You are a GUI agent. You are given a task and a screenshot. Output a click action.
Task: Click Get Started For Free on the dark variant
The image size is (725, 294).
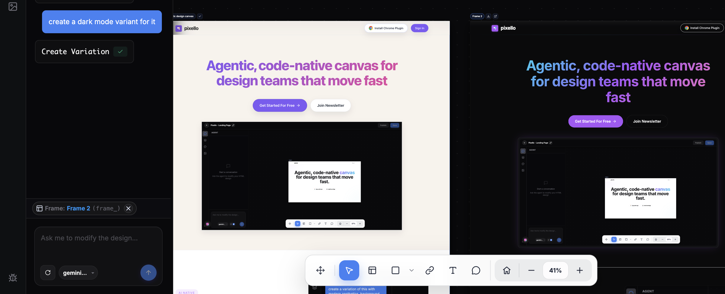[x=596, y=121]
